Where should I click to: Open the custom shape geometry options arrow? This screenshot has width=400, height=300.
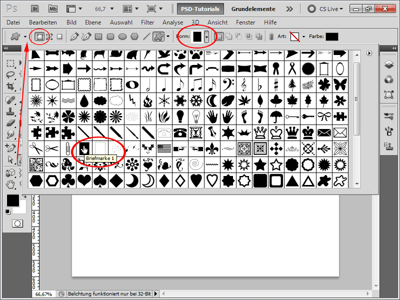click(168, 36)
